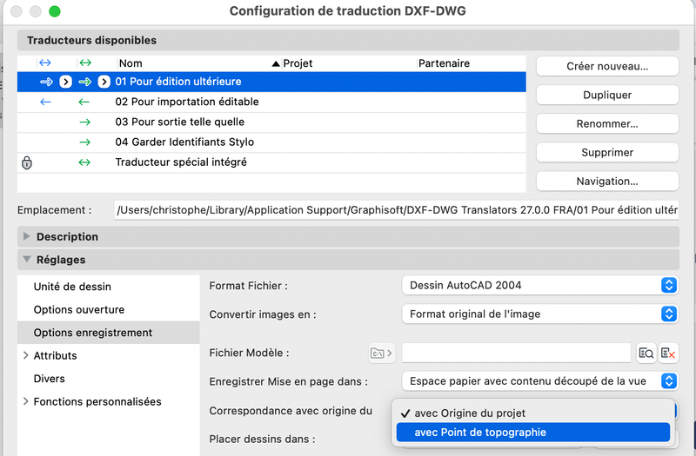Expand the Attributs tree item

click(x=26, y=355)
